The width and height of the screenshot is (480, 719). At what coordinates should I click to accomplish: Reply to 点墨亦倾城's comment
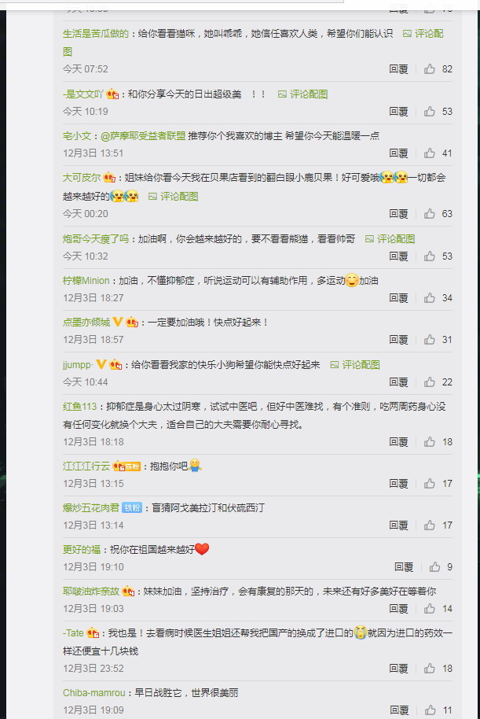[x=398, y=340]
